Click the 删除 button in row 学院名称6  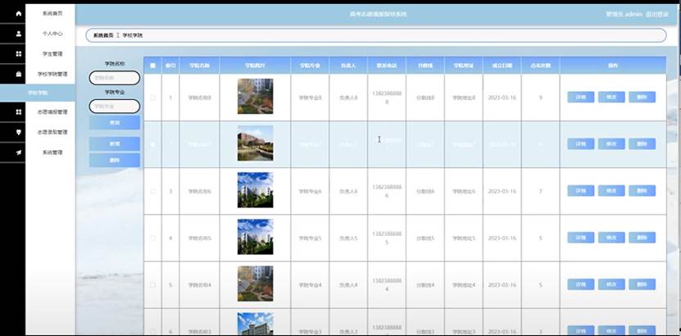(x=642, y=191)
